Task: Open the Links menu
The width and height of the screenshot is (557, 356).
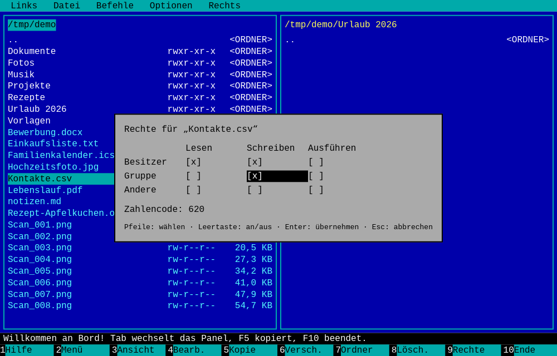Action: (x=24, y=6)
